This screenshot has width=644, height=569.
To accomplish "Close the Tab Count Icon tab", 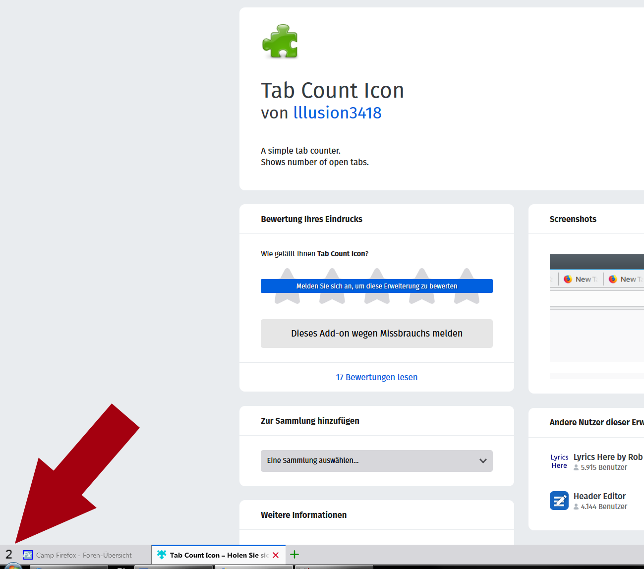I will (276, 555).
